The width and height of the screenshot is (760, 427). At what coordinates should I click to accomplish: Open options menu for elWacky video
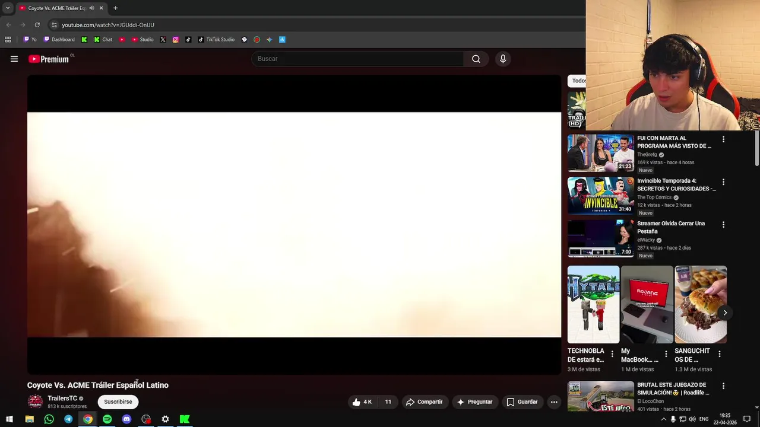(x=723, y=225)
